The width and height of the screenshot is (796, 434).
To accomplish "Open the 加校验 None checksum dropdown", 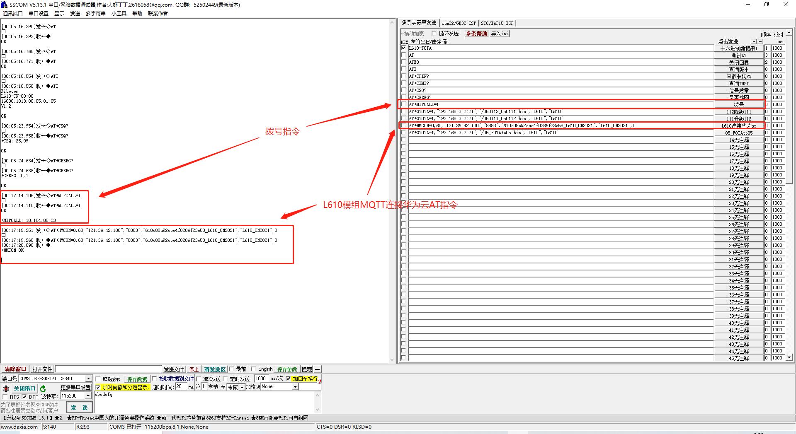I will [x=295, y=387].
